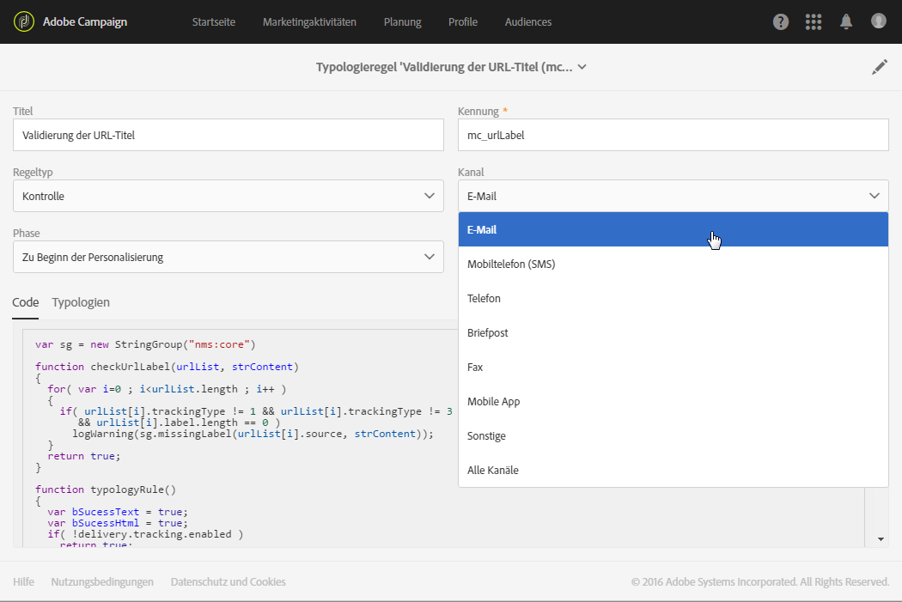
Task: Show notifications via the bell icon
Action: tap(846, 22)
